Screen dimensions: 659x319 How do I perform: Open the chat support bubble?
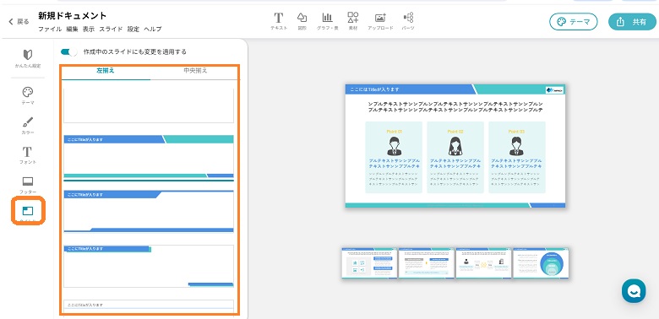point(634,290)
